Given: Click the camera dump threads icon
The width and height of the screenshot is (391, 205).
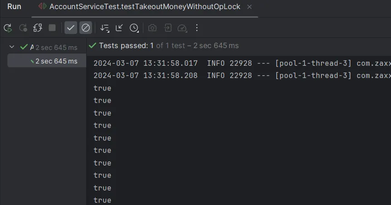Looking at the screenshot, I should coord(152,28).
